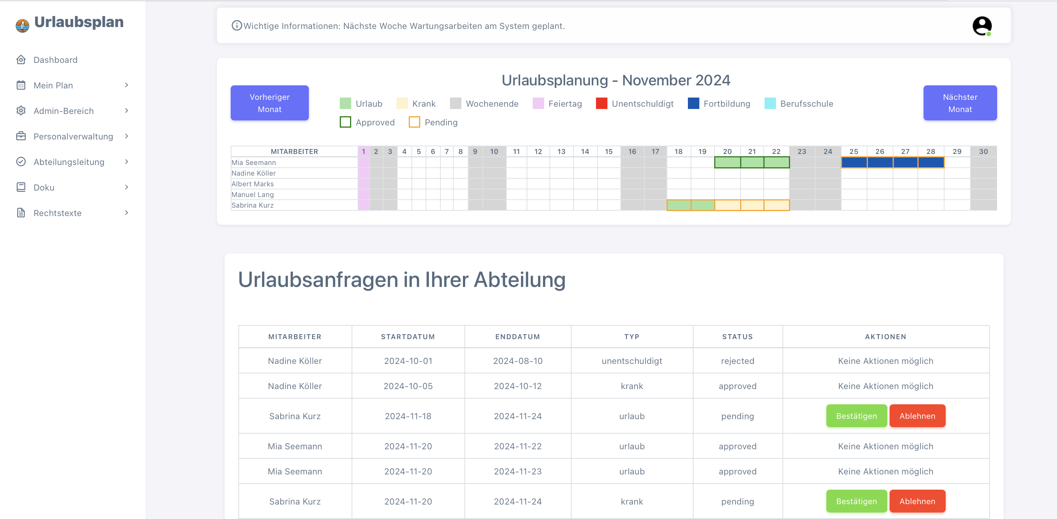The height and width of the screenshot is (519, 1057).
Task: Click the Personalverwaltung briefcase icon
Action: click(21, 136)
